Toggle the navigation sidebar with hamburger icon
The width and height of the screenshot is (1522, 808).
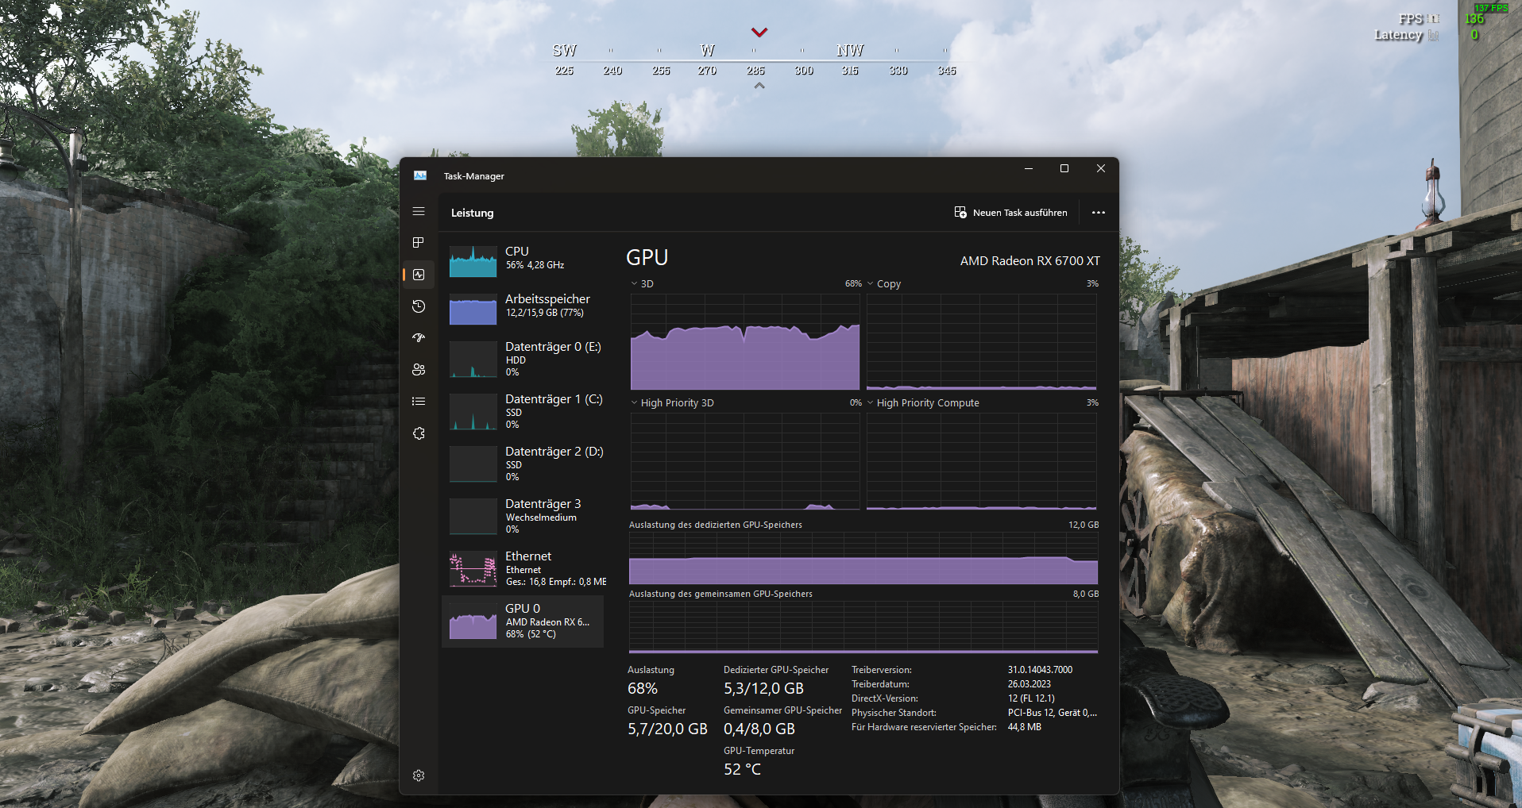419,211
